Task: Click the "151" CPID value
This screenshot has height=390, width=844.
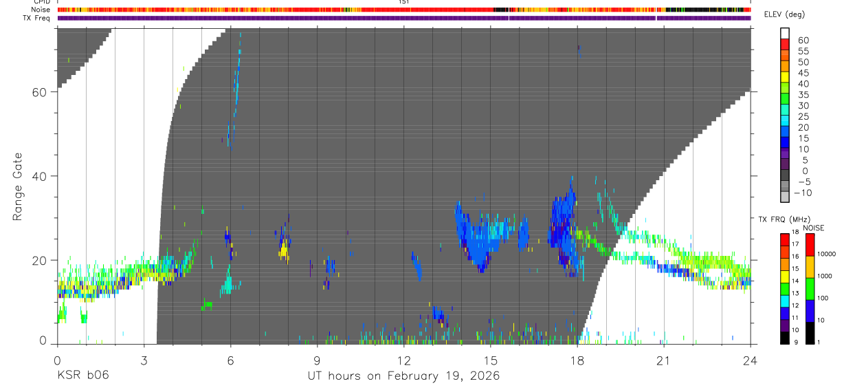Action: click(x=403, y=2)
